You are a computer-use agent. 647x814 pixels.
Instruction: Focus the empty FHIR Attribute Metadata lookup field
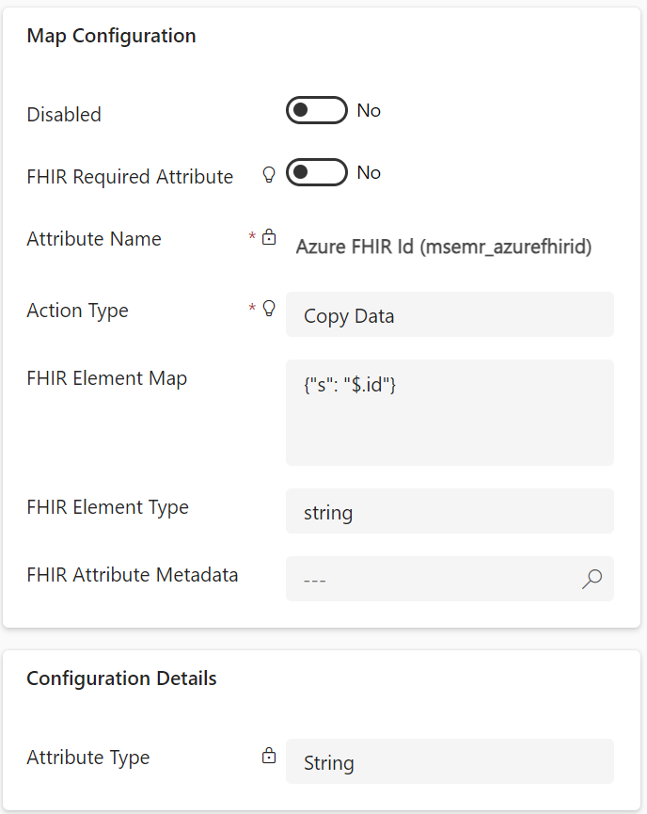433,579
